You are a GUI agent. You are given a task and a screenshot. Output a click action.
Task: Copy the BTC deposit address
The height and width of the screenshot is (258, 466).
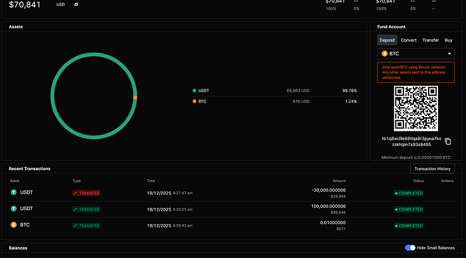448,141
